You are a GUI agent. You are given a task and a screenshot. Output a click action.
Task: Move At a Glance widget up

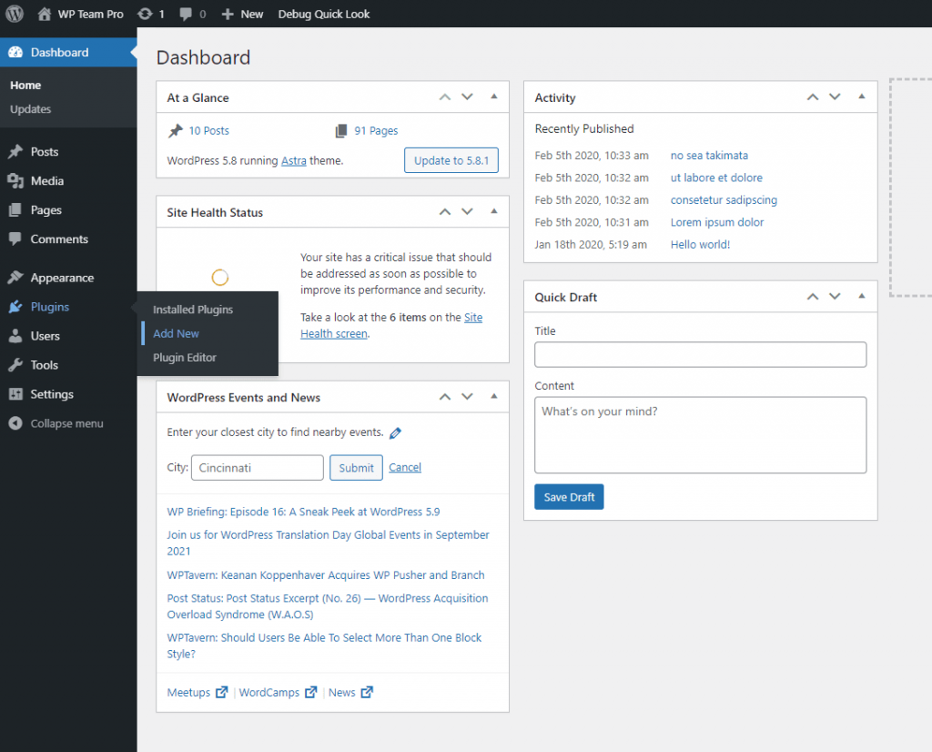pos(444,97)
